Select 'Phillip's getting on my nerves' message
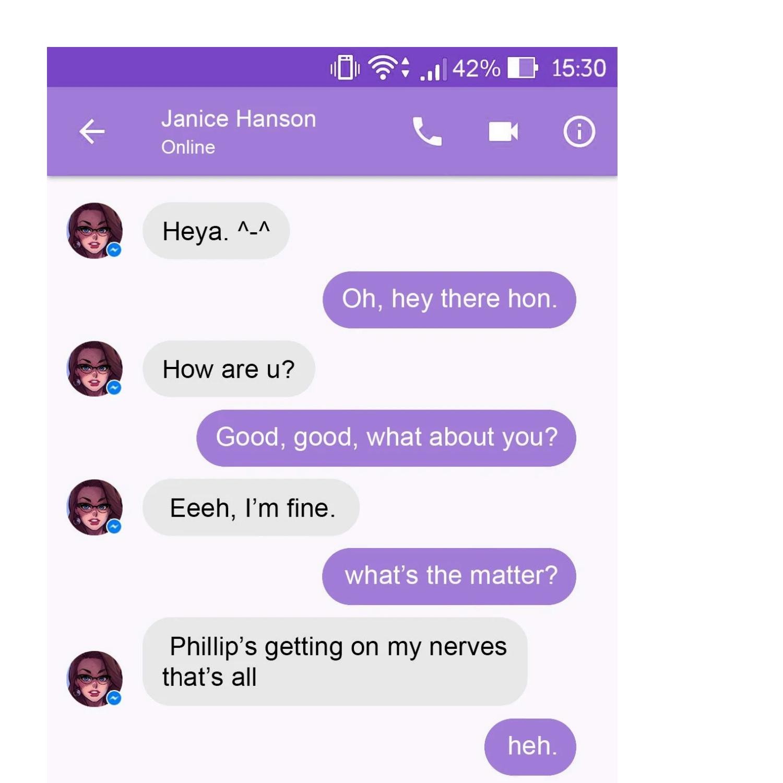783x783 pixels. [x=335, y=662]
